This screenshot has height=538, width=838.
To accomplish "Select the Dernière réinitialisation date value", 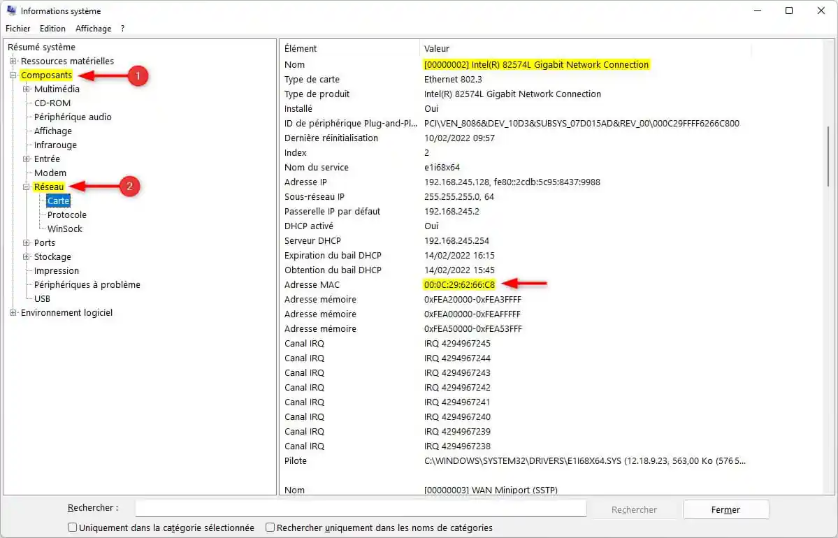I will [459, 138].
